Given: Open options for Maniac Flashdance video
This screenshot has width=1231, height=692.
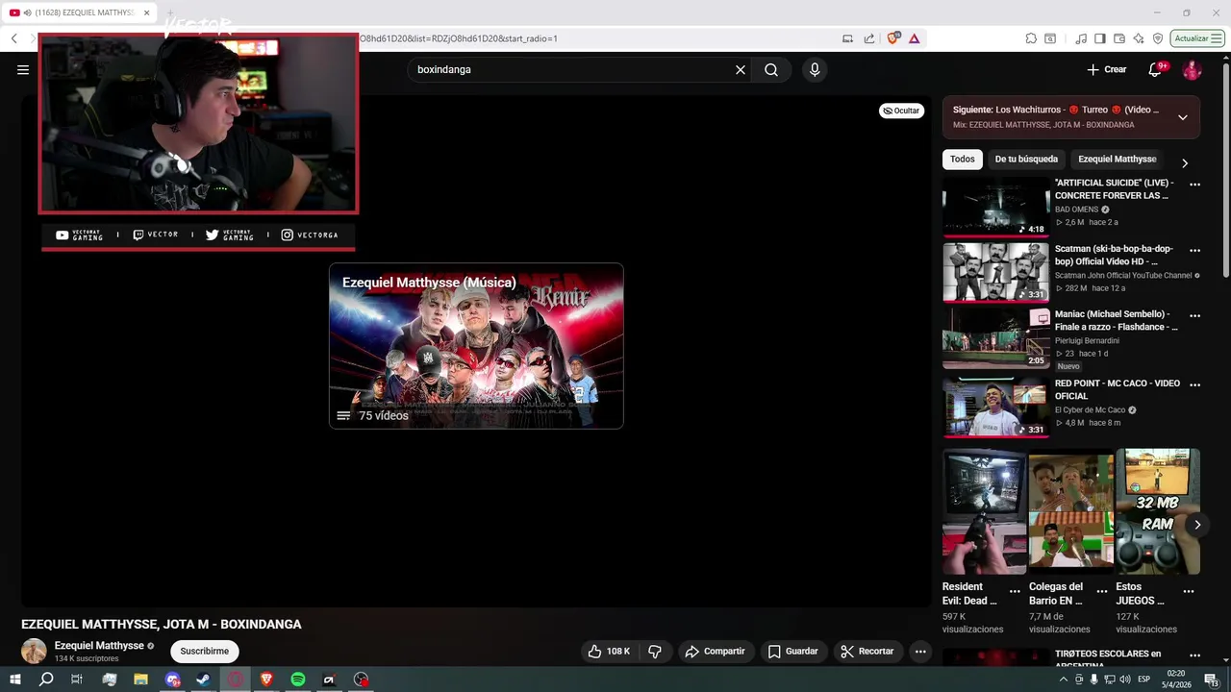Looking at the screenshot, I should [x=1194, y=315].
